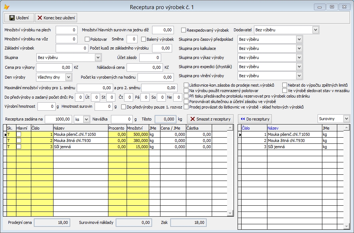Click Hmotnost surovin field
Screen dimensions: 354x233
[x=103, y=106]
